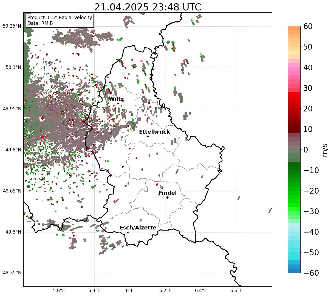Click the colorbar 0 tick label

tap(305, 150)
